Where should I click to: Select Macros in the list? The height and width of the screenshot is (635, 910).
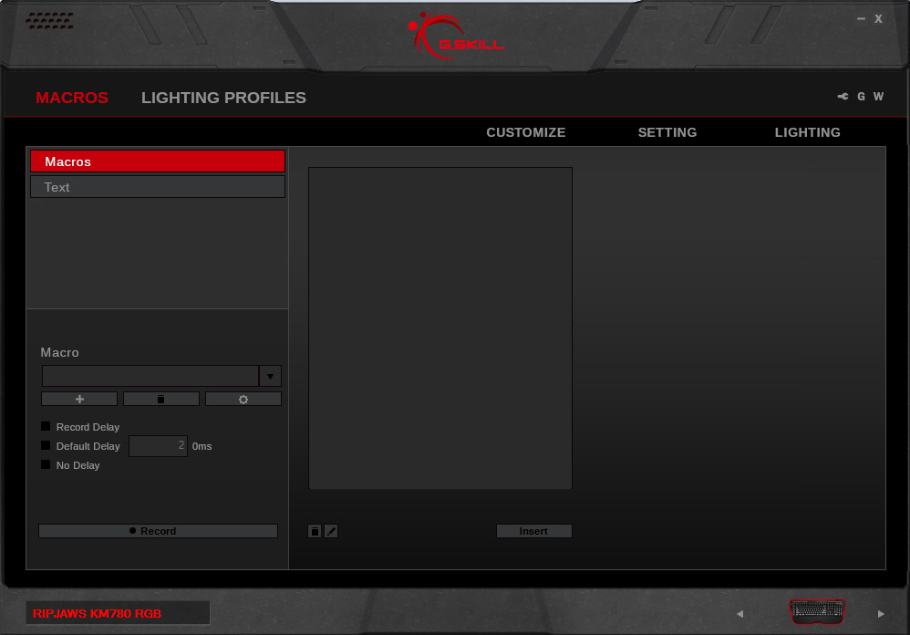[158, 161]
